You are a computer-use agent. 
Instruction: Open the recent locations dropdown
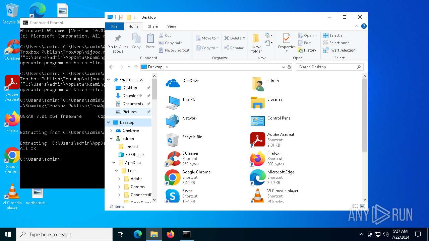(x=129, y=67)
